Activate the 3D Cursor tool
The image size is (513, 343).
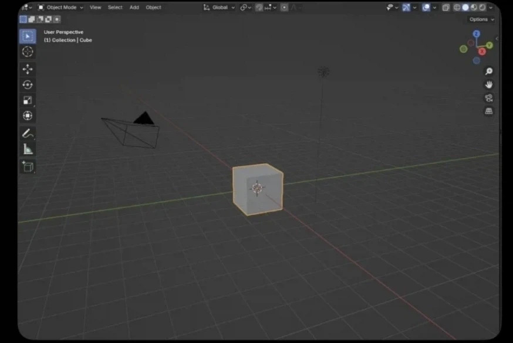pos(28,52)
